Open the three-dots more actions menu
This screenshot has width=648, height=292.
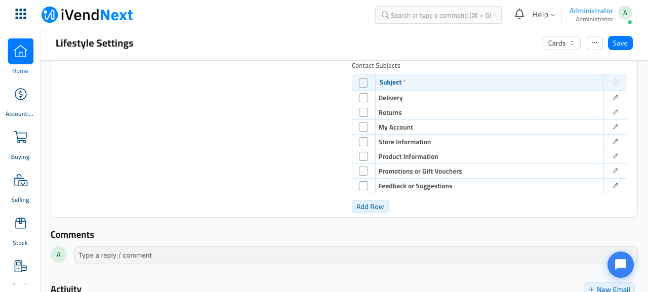click(x=594, y=43)
